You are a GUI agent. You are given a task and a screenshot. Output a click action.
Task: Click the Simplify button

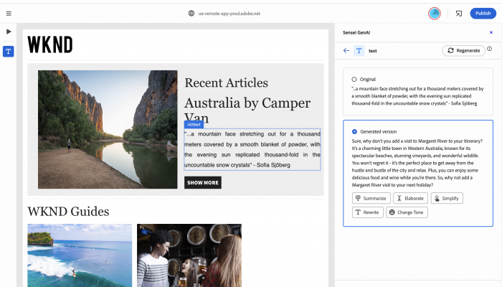(447, 198)
